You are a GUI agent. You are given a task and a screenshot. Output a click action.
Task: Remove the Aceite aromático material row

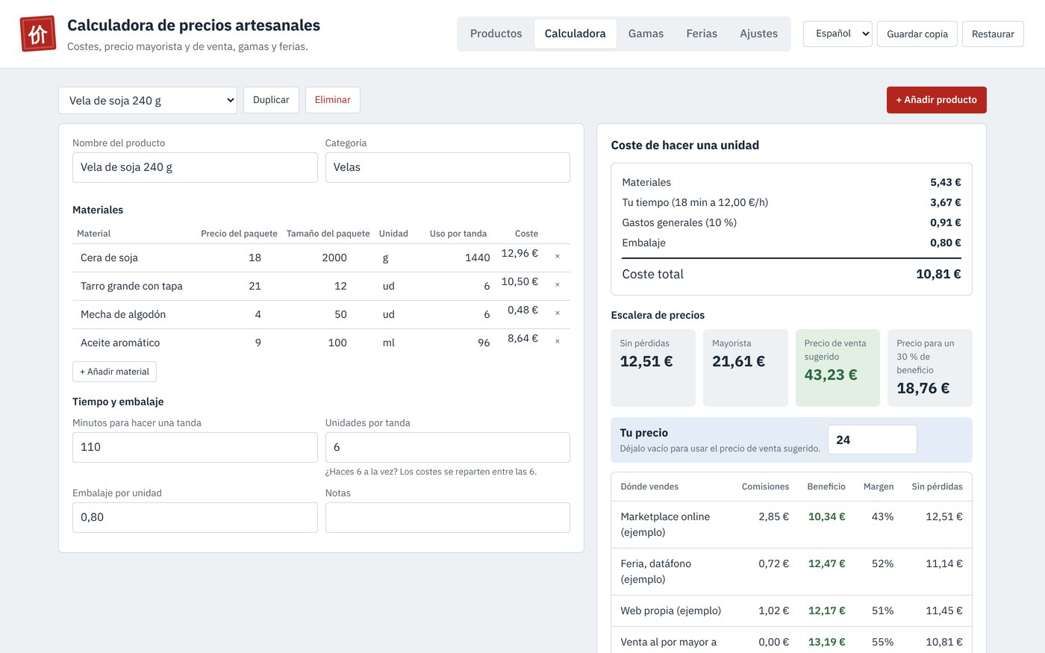point(558,341)
